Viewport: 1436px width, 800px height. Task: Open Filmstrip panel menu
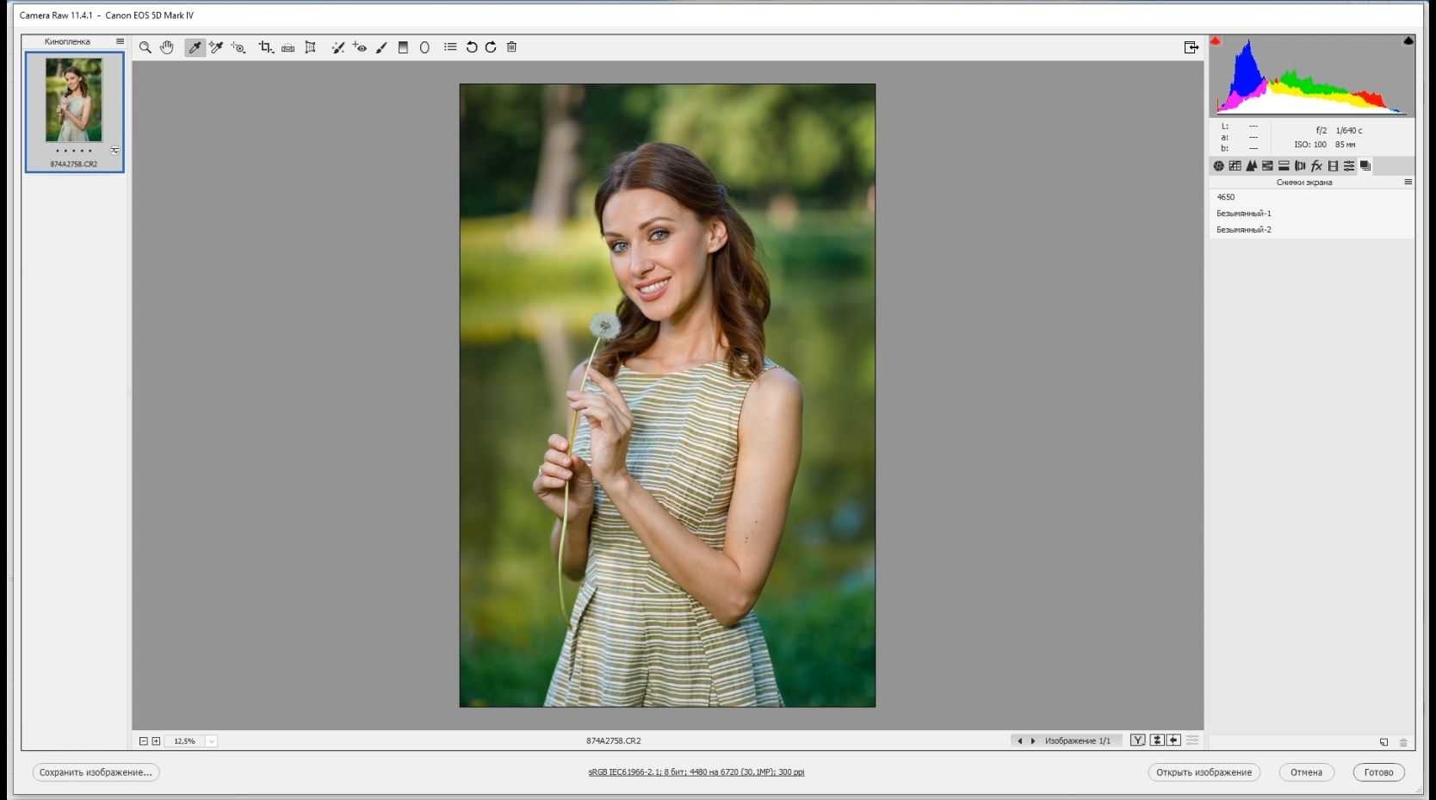[x=120, y=41]
